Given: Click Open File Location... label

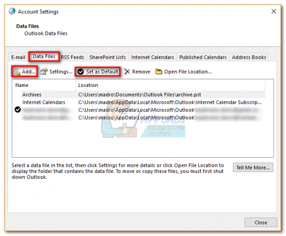Looking at the screenshot, I should tap(188, 72).
